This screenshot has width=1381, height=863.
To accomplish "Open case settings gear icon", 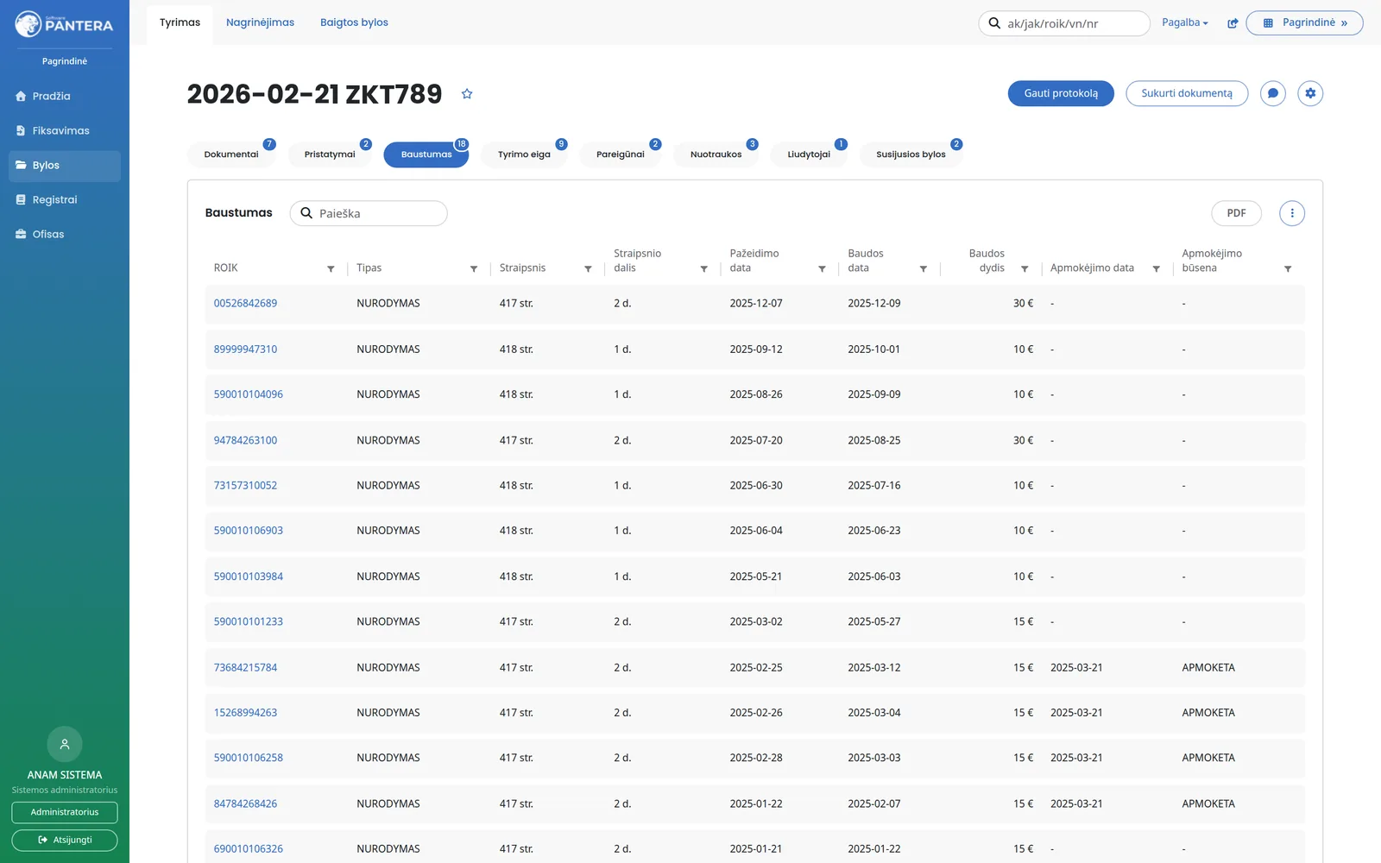I will click(1310, 93).
